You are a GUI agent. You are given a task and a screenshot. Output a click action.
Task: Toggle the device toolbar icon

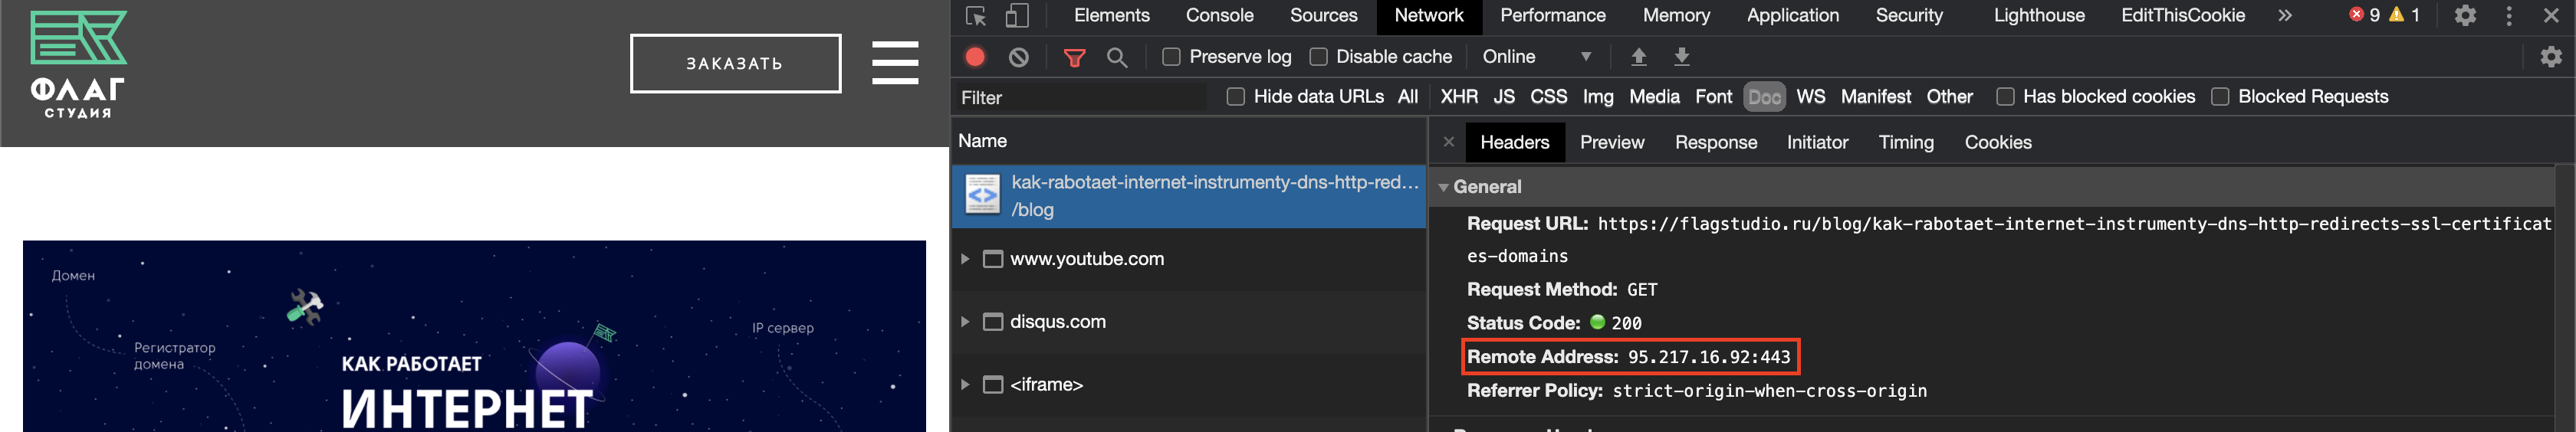pos(1016,16)
